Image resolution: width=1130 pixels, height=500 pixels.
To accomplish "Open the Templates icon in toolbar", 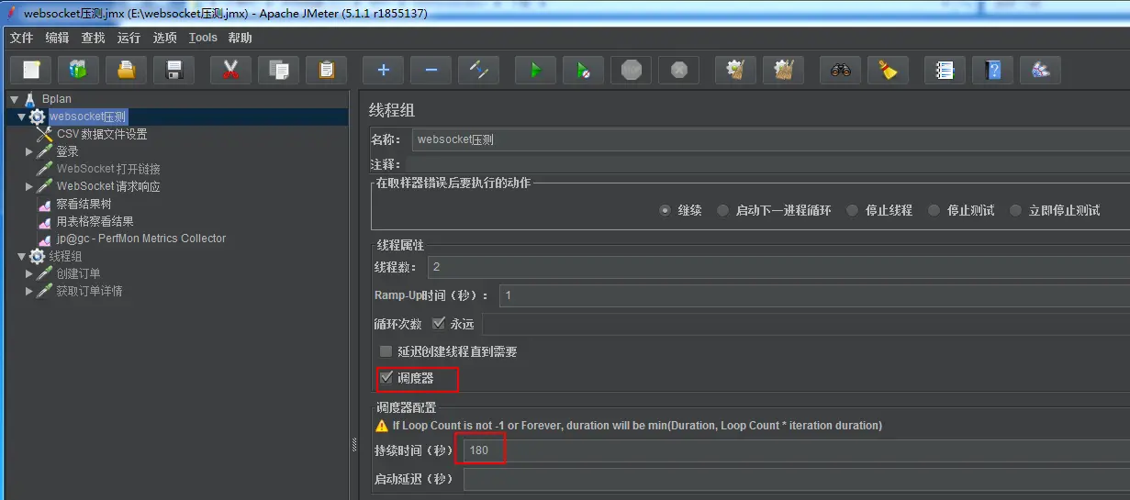I will click(79, 70).
